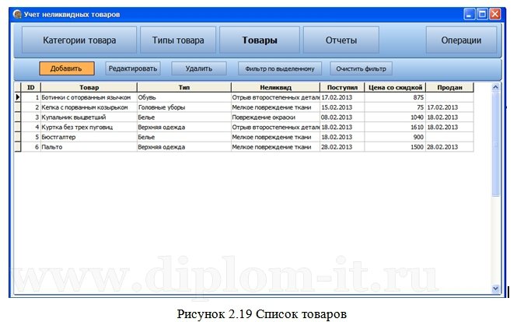Screen dimensions: 517x322
Task: Click the Тип column header
Action: (184, 87)
